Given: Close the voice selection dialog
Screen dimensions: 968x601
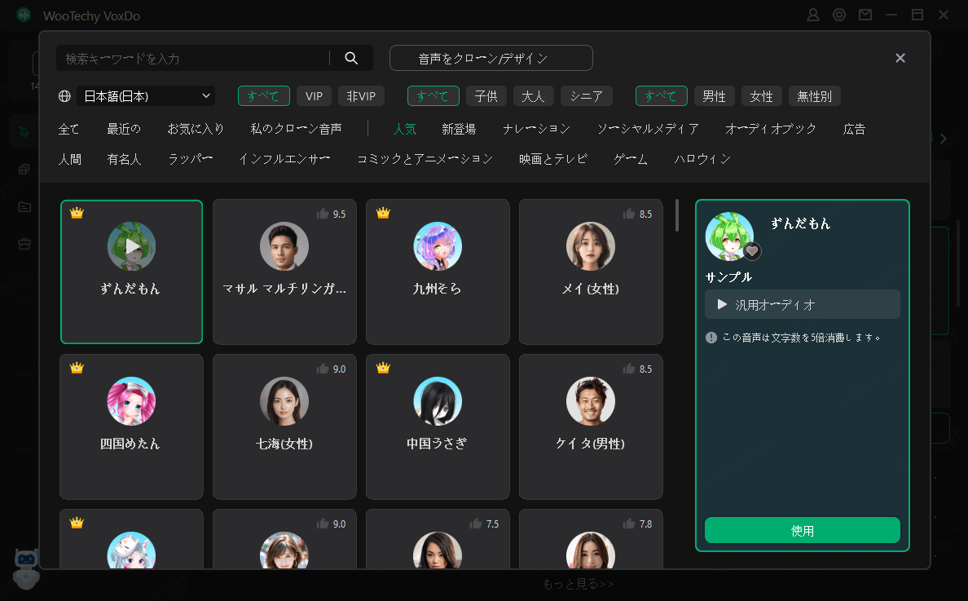Looking at the screenshot, I should point(900,58).
